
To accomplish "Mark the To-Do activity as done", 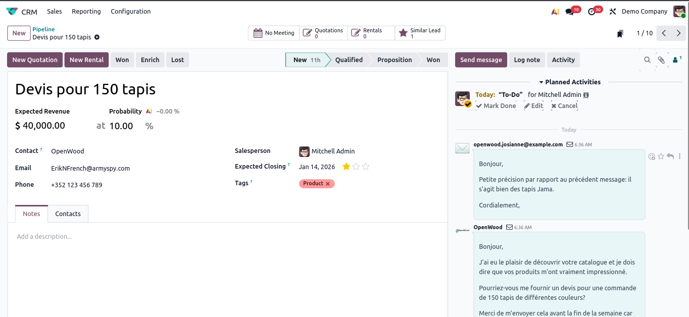I will (x=496, y=105).
